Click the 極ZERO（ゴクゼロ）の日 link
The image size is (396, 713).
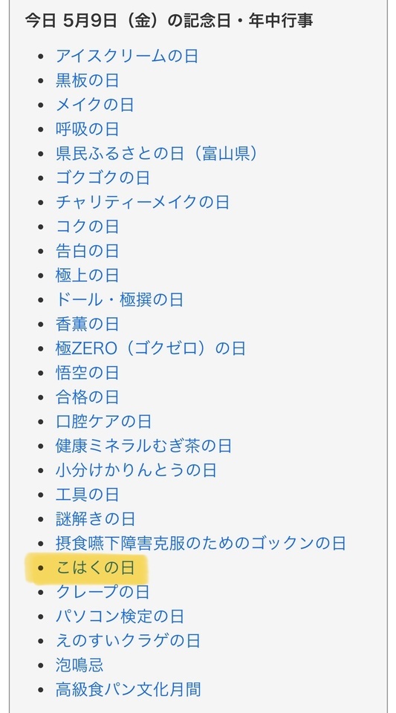(x=151, y=348)
